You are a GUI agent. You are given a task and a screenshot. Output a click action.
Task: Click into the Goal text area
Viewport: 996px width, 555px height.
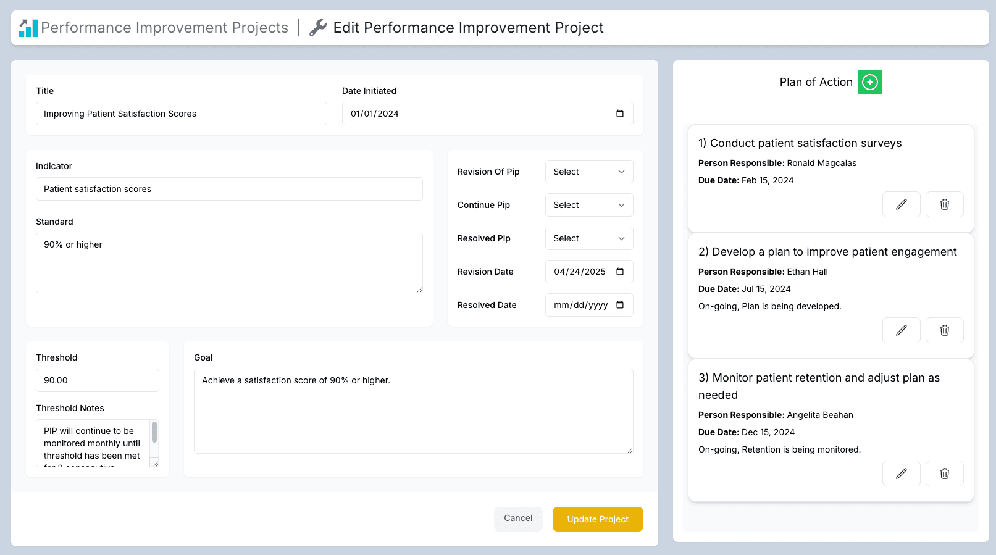(x=413, y=411)
